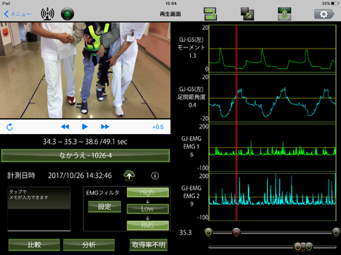This screenshot has height=255, width=341.
Task: Tap the lower zoom slider's yellow handle
Action: [x=298, y=247]
